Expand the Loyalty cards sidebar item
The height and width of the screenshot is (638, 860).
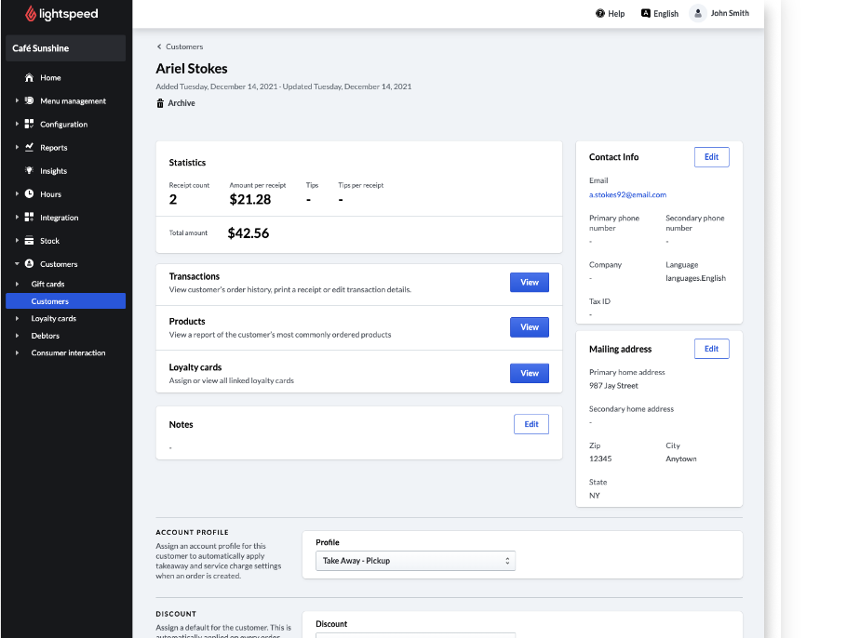pyautogui.click(x=53, y=318)
